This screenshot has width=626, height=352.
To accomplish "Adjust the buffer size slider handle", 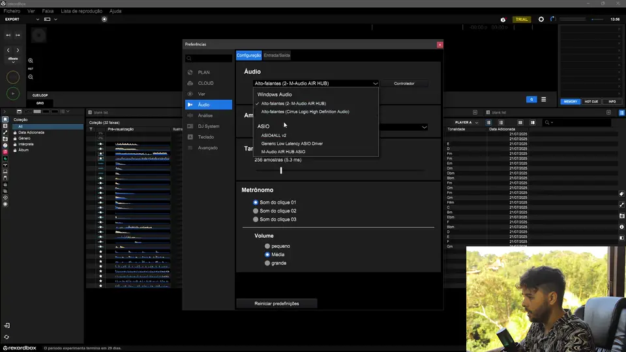I will point(281,170).
